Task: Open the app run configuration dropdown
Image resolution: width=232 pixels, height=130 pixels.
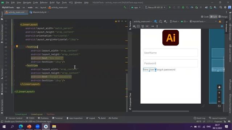Action: click(x=136, y=7)
